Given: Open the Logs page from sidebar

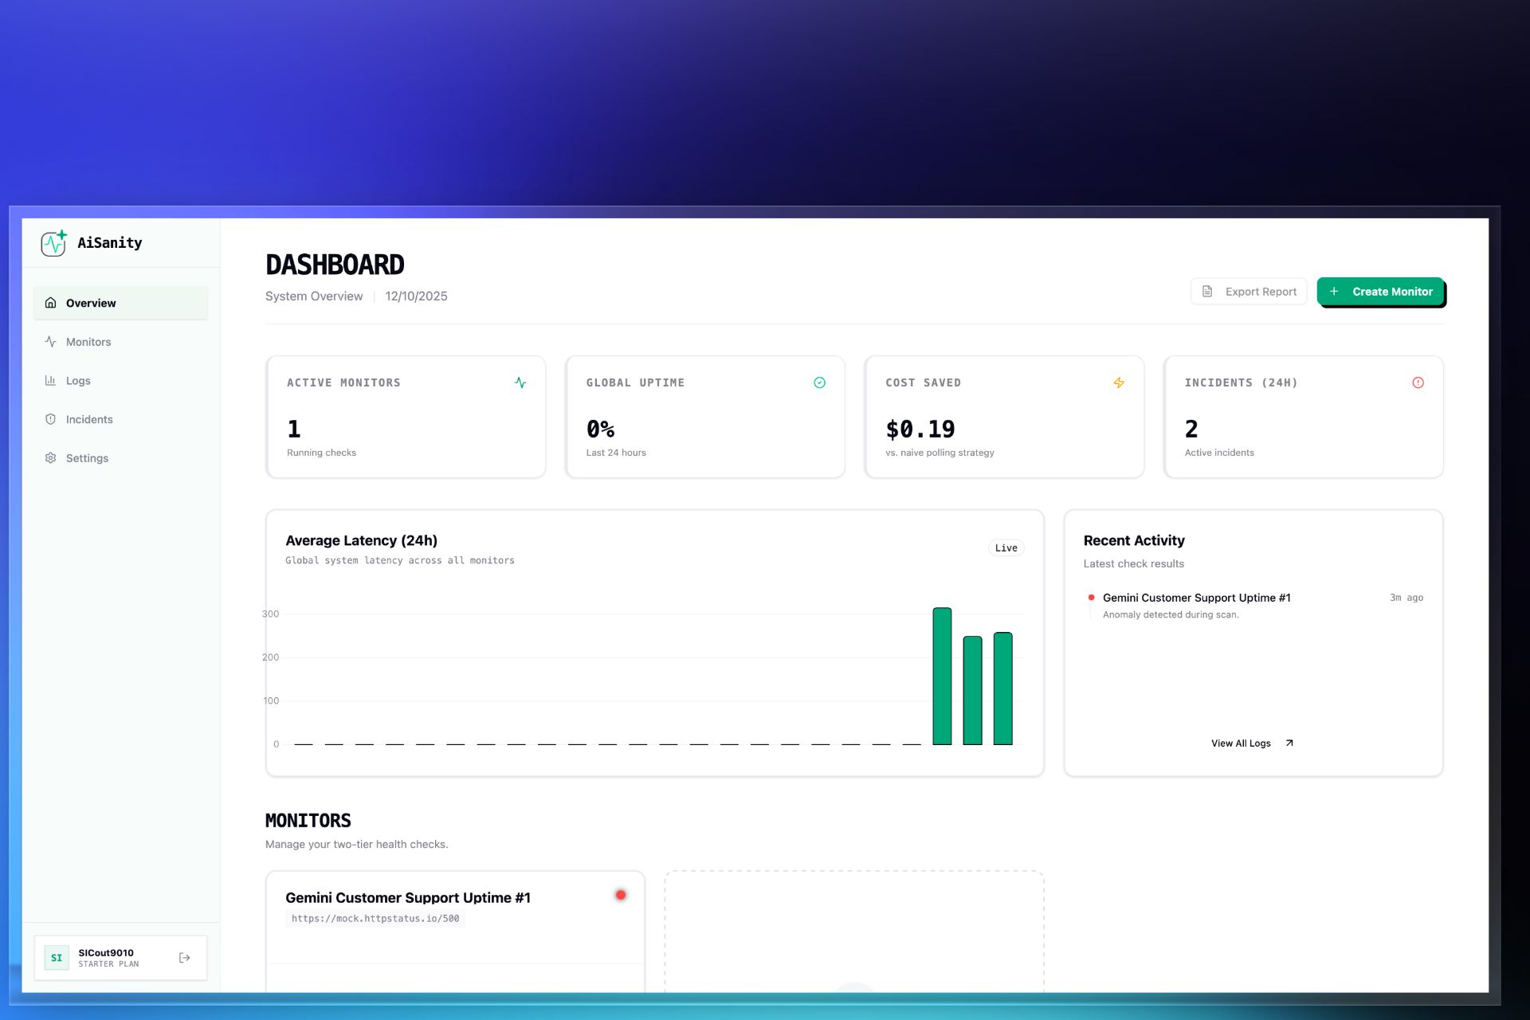Looking at the screenshot, I should (x=77, y=381).
